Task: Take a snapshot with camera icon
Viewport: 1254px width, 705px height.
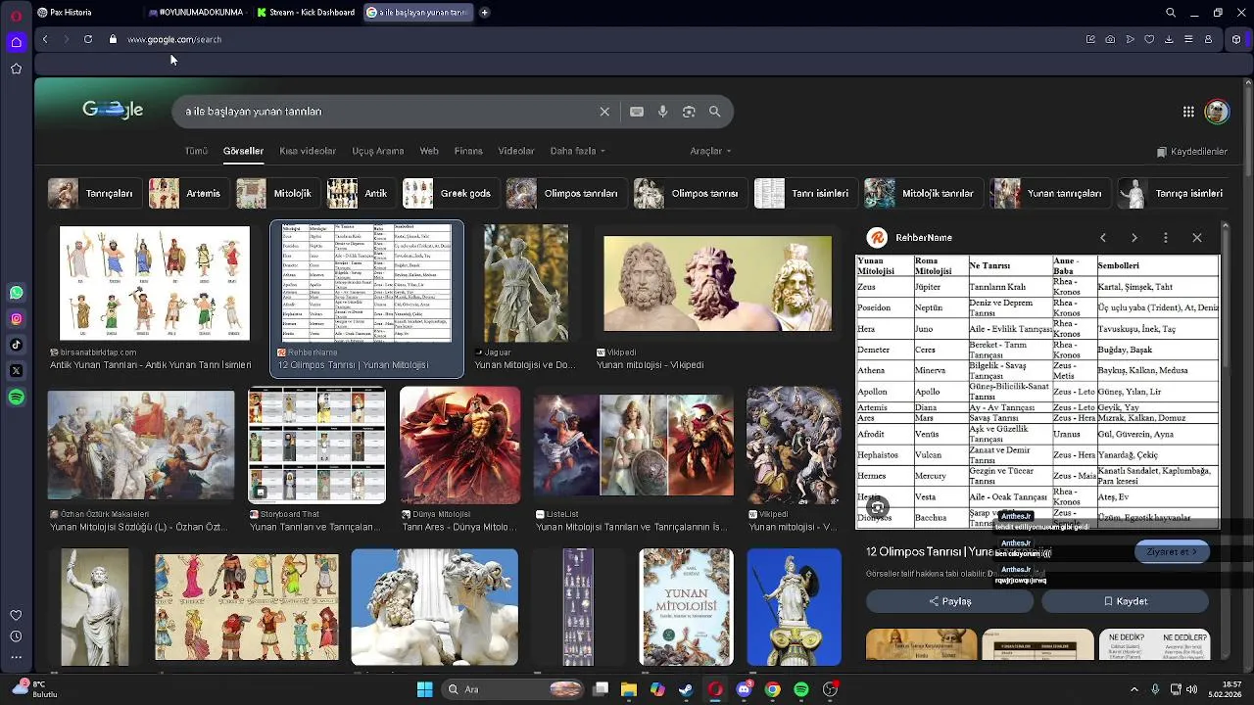Action: click(x=1110, y=39)
